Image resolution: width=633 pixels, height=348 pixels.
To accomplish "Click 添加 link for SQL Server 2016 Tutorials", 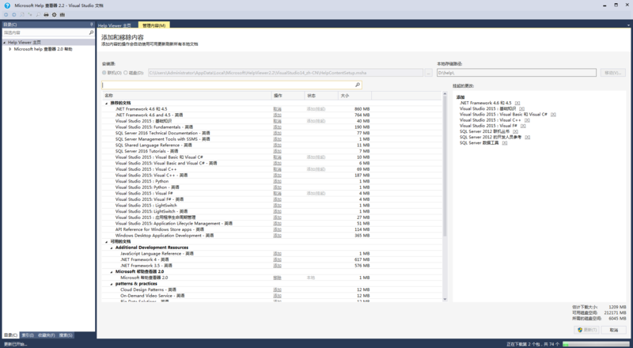I will [277, 151].
